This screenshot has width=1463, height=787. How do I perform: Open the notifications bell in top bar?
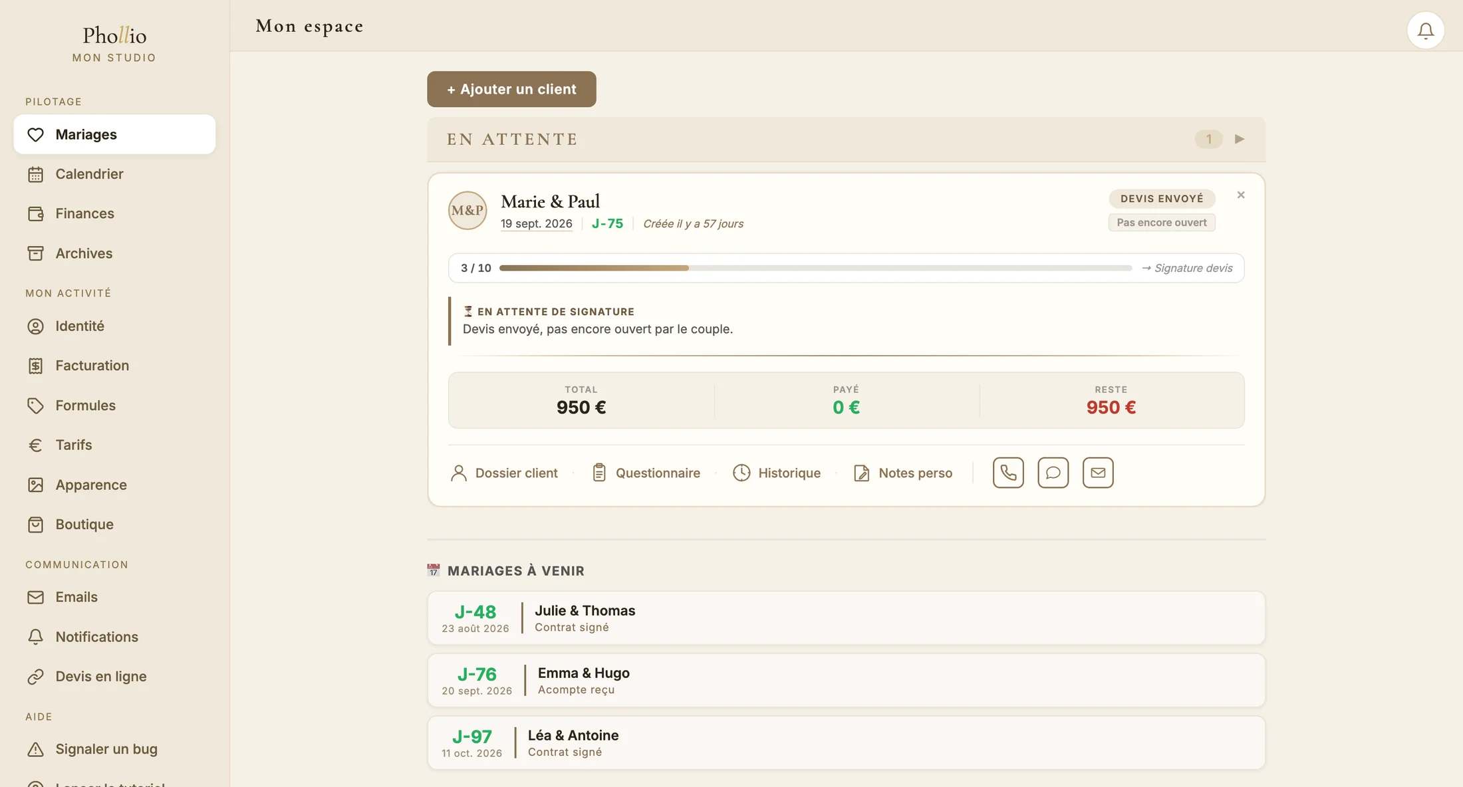1425,31
